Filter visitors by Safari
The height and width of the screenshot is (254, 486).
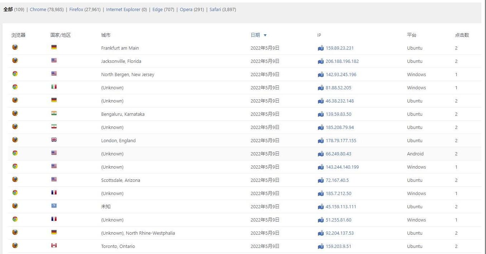[x=215, y=10]
